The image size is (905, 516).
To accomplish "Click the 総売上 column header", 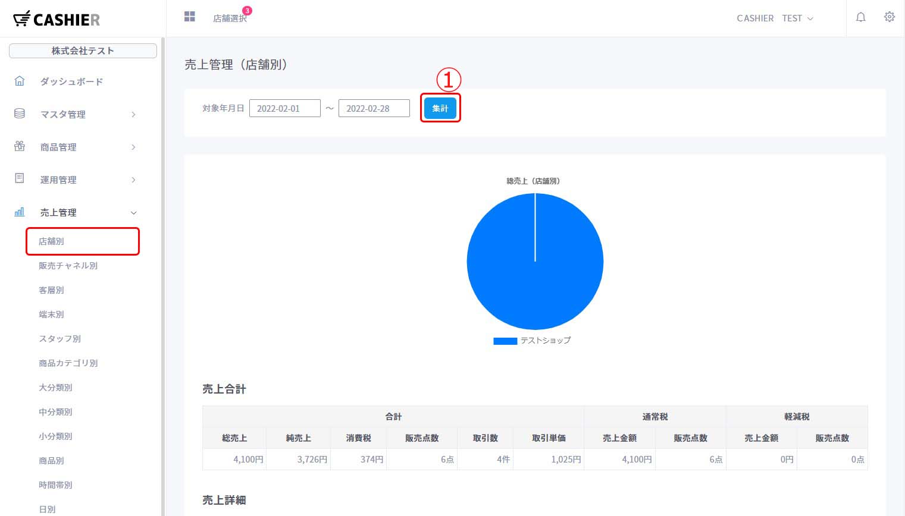I will [x=234, y=438].
